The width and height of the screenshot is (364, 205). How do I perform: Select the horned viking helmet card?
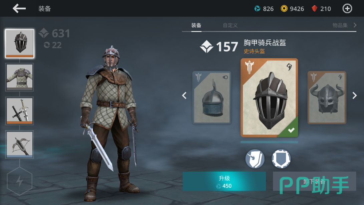tap(327, 97)
